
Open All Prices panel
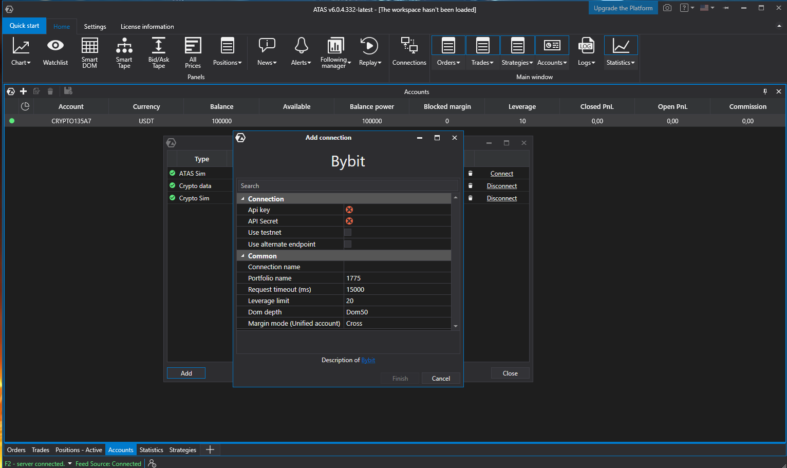[193, 52]
